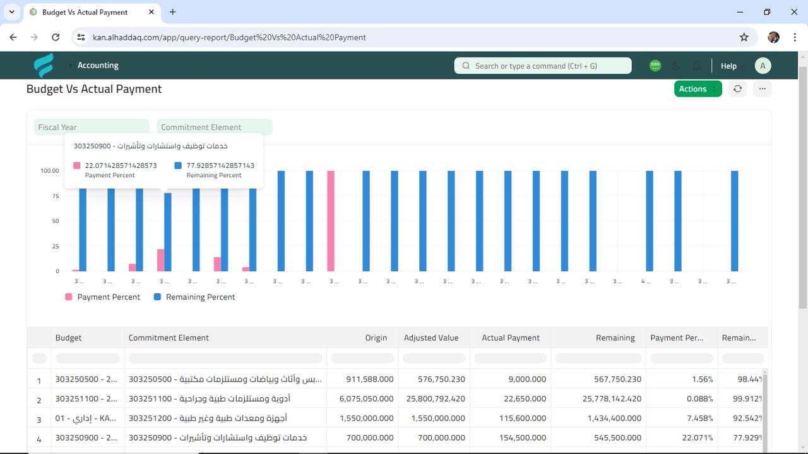Click the Actual Payment column header
Viewport: 808px width, 454px height.
[510, 338]
